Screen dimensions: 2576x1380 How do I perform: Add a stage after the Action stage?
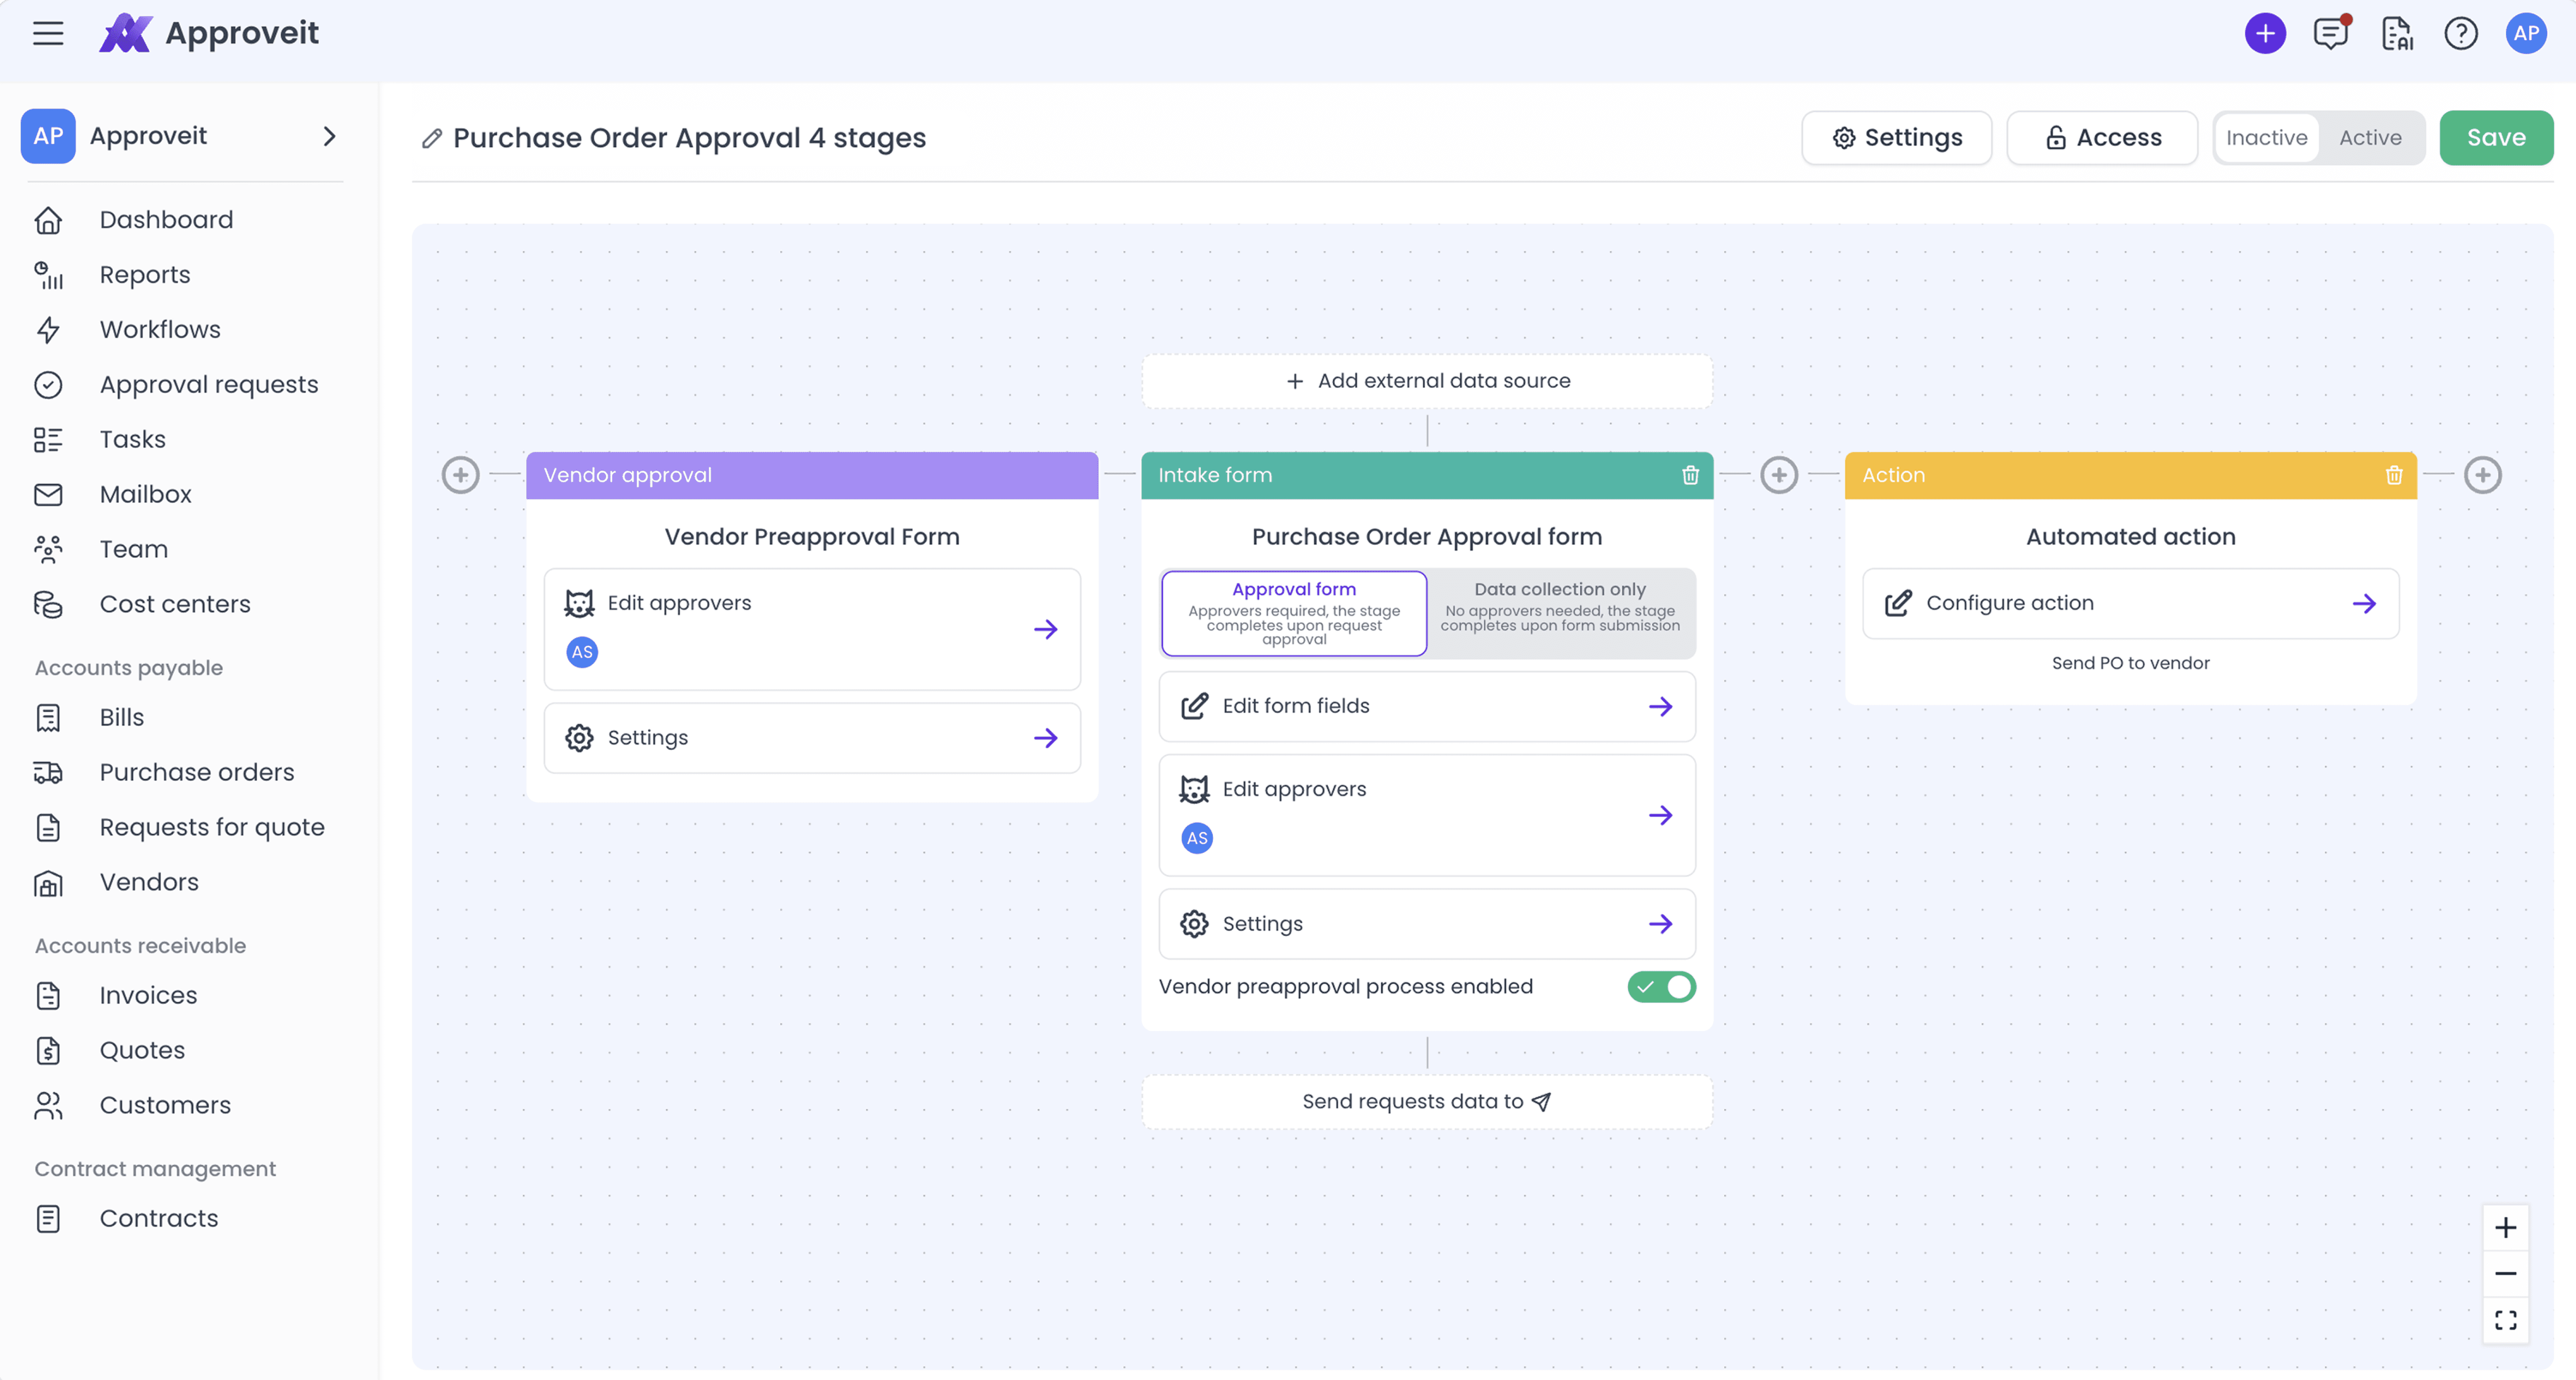(x=2483, y=475)
